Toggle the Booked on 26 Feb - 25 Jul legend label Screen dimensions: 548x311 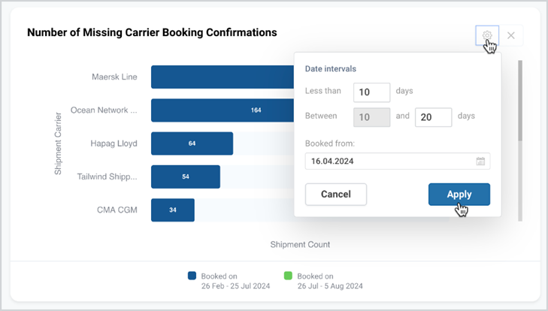coord(235,281)
